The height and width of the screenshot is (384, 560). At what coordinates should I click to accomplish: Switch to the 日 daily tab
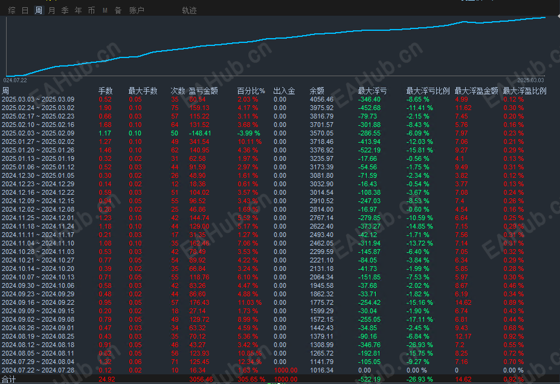tap(25, 10)
